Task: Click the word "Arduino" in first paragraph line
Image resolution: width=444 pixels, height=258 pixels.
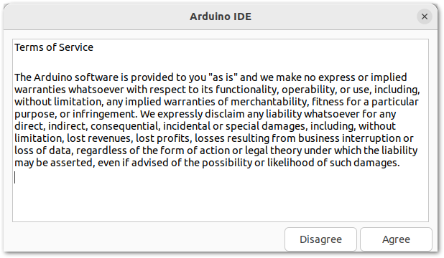Action: pos(53,77)
